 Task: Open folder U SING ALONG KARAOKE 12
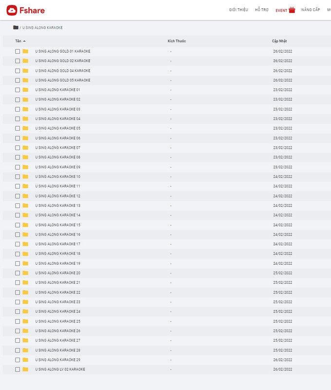57,196
